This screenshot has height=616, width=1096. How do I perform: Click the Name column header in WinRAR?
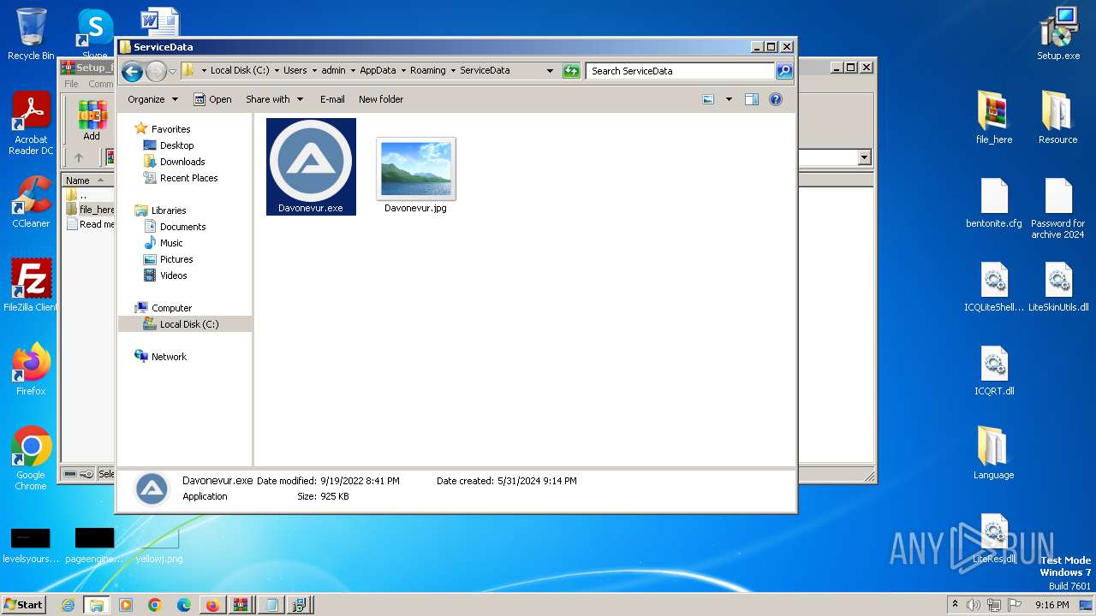click(x=87, y=181)
